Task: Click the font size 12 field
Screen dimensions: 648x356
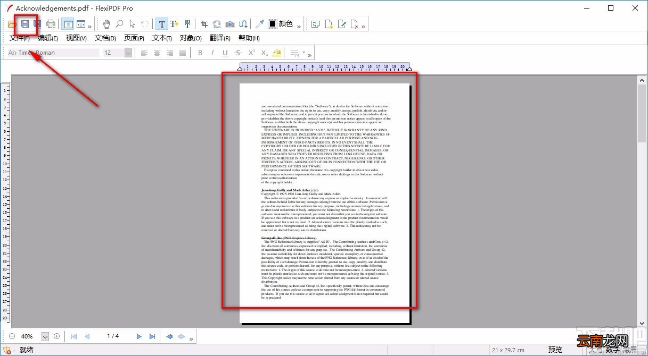Action: pos(113,53)
